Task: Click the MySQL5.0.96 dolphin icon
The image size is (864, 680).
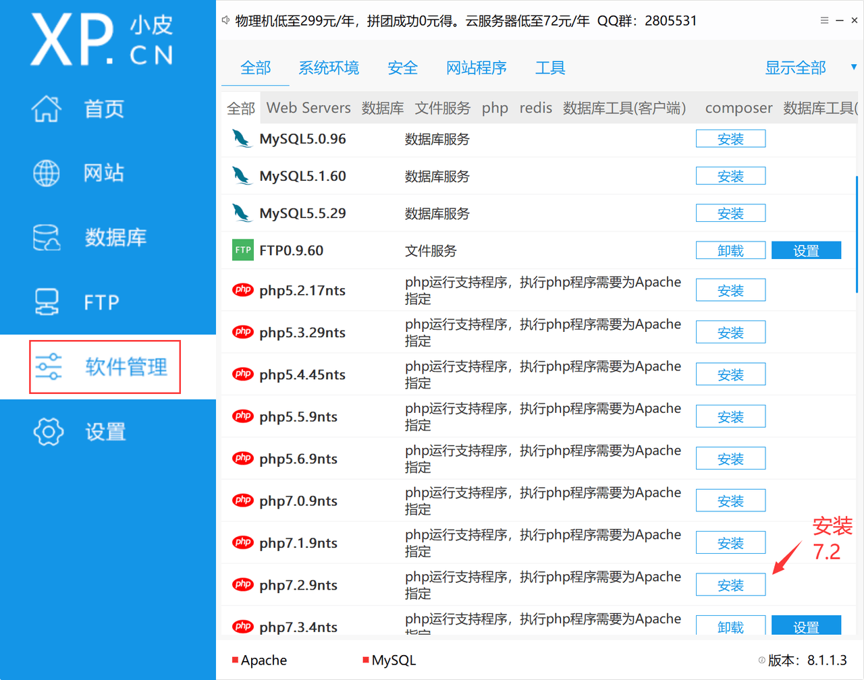Action: click(242, 138)
